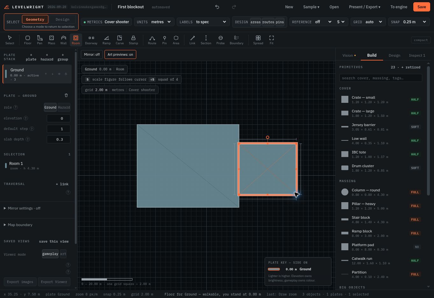
Task: Toggle Art previews: on
Action: point(120,54)
